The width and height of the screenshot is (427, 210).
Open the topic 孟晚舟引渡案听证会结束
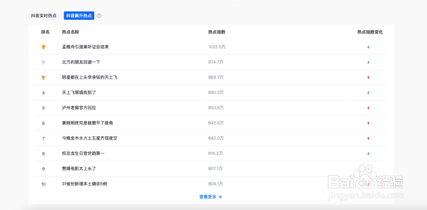pyautogui.click(x=86, y=47)
